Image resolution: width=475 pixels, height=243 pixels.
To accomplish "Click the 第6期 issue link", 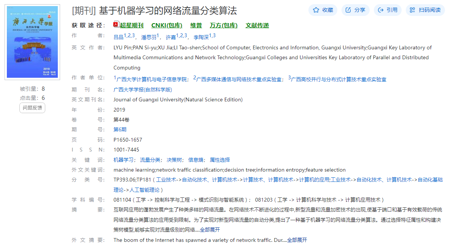I will tap(120, 129).
